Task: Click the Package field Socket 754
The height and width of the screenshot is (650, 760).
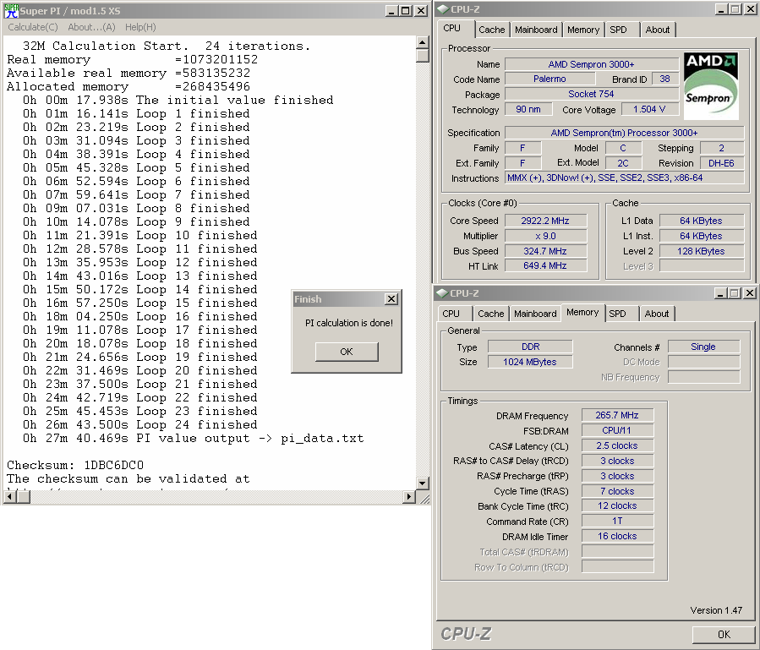Action: tap(591, 94)
